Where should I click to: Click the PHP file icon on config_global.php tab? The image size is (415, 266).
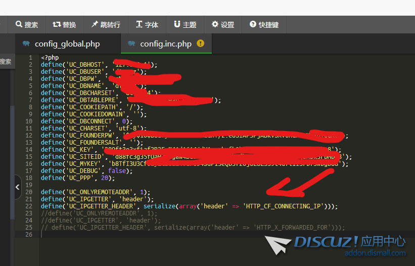(26, 44)
